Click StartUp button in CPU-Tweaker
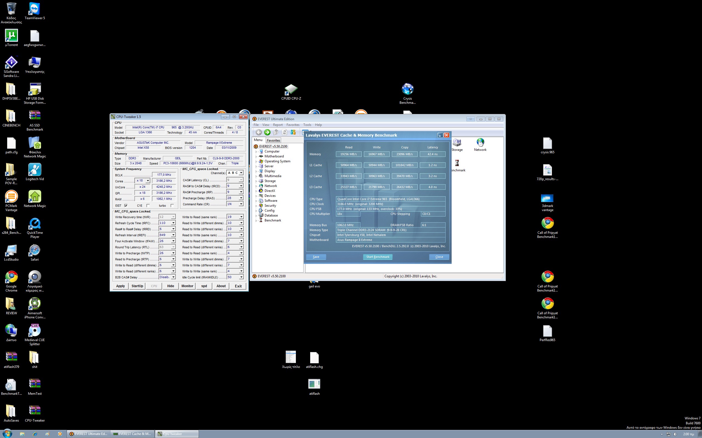 pos(137,286)
